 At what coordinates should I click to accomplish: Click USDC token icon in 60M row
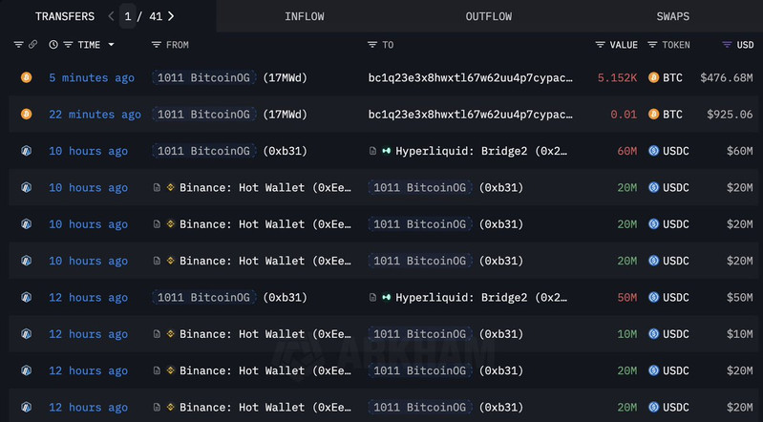click(x=654, y=151)
